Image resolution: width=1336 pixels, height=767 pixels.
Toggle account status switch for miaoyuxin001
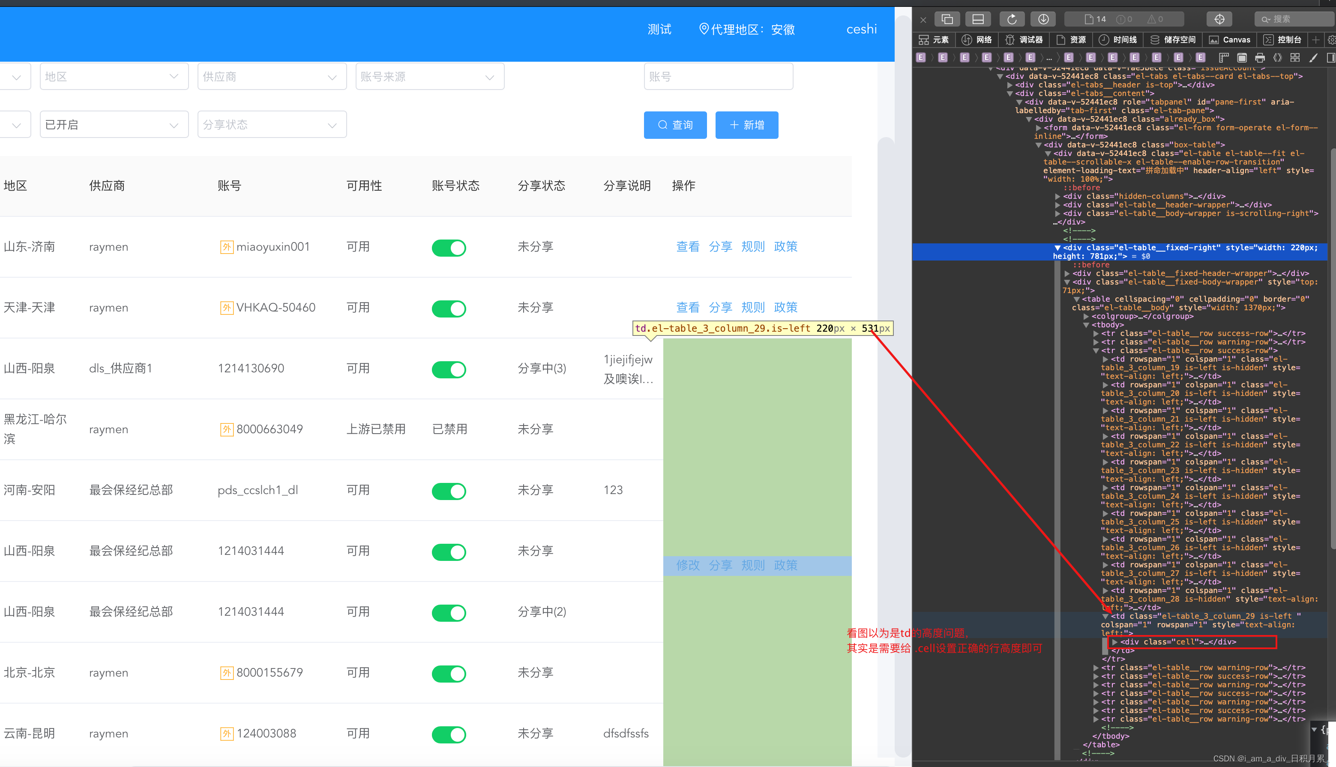pos(449,248)
